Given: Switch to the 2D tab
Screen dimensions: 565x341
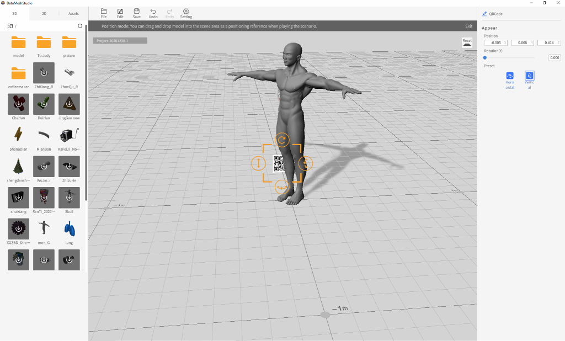Looking at the screenshot, I should [44, 14].
